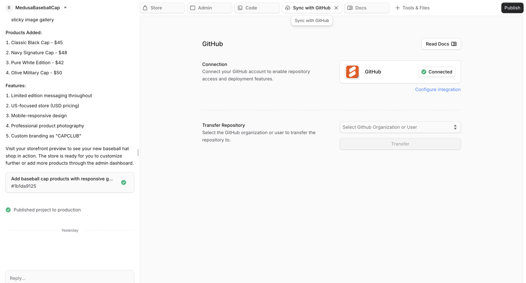Click 'Professional product photography' text
The width and height of the screenshot is (526, 283).
(48, 126)
